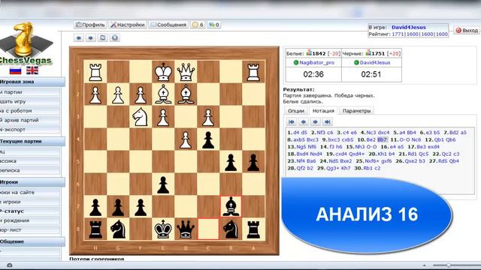Viewport: 481px width, 270px height.
Task: Select the white queen on d1
Action: [186, 73]
